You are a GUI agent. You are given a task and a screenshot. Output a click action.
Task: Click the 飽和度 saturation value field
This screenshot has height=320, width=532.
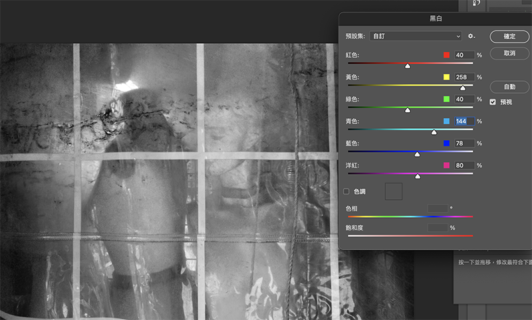pyautogui.click(x=438, y=228)
